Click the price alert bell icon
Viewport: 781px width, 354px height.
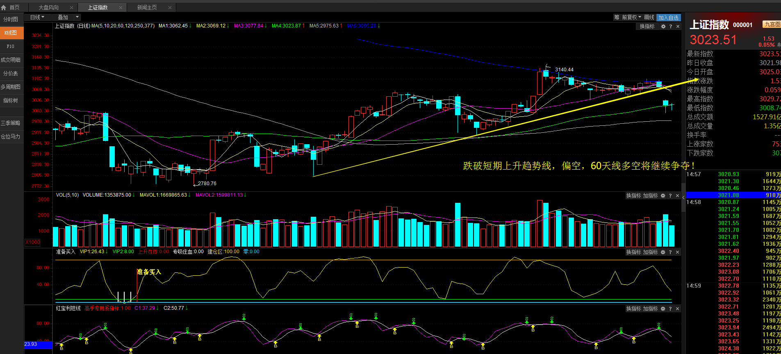pos(779,45)
